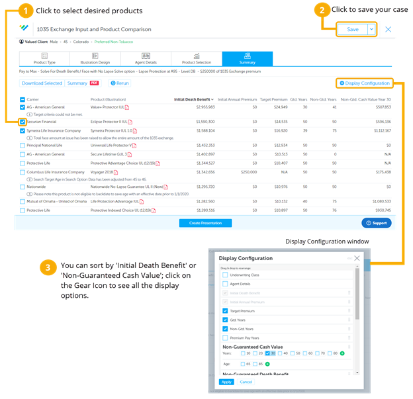
Task: Click Apply in Display Configuration dialog
Action: pyautogui.click(x=226, y=382)
